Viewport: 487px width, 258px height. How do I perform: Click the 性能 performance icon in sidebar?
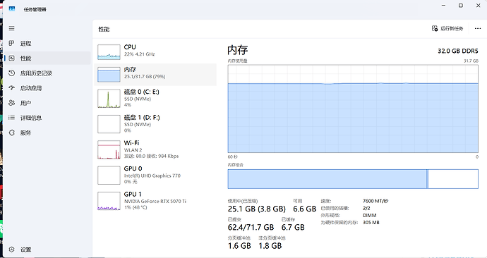point(11,58)
